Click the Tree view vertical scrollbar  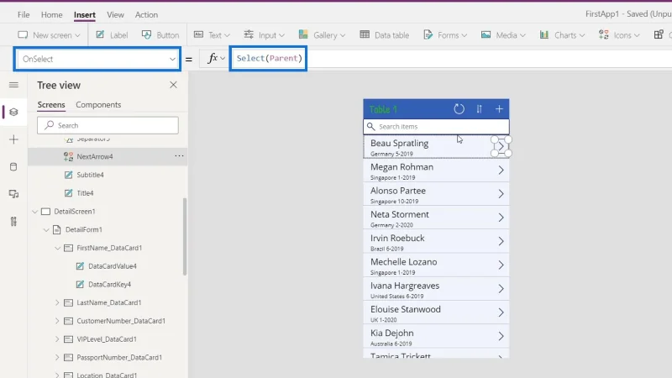pyautogui.click(x=185, y=237)
